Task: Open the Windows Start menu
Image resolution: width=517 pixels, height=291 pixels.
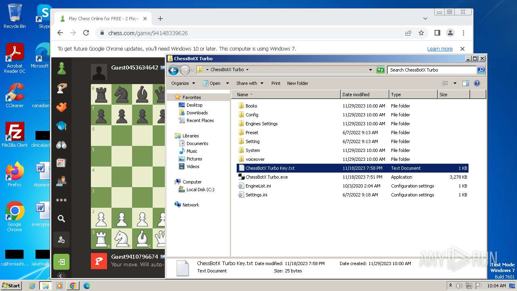Action: (11, 285)
